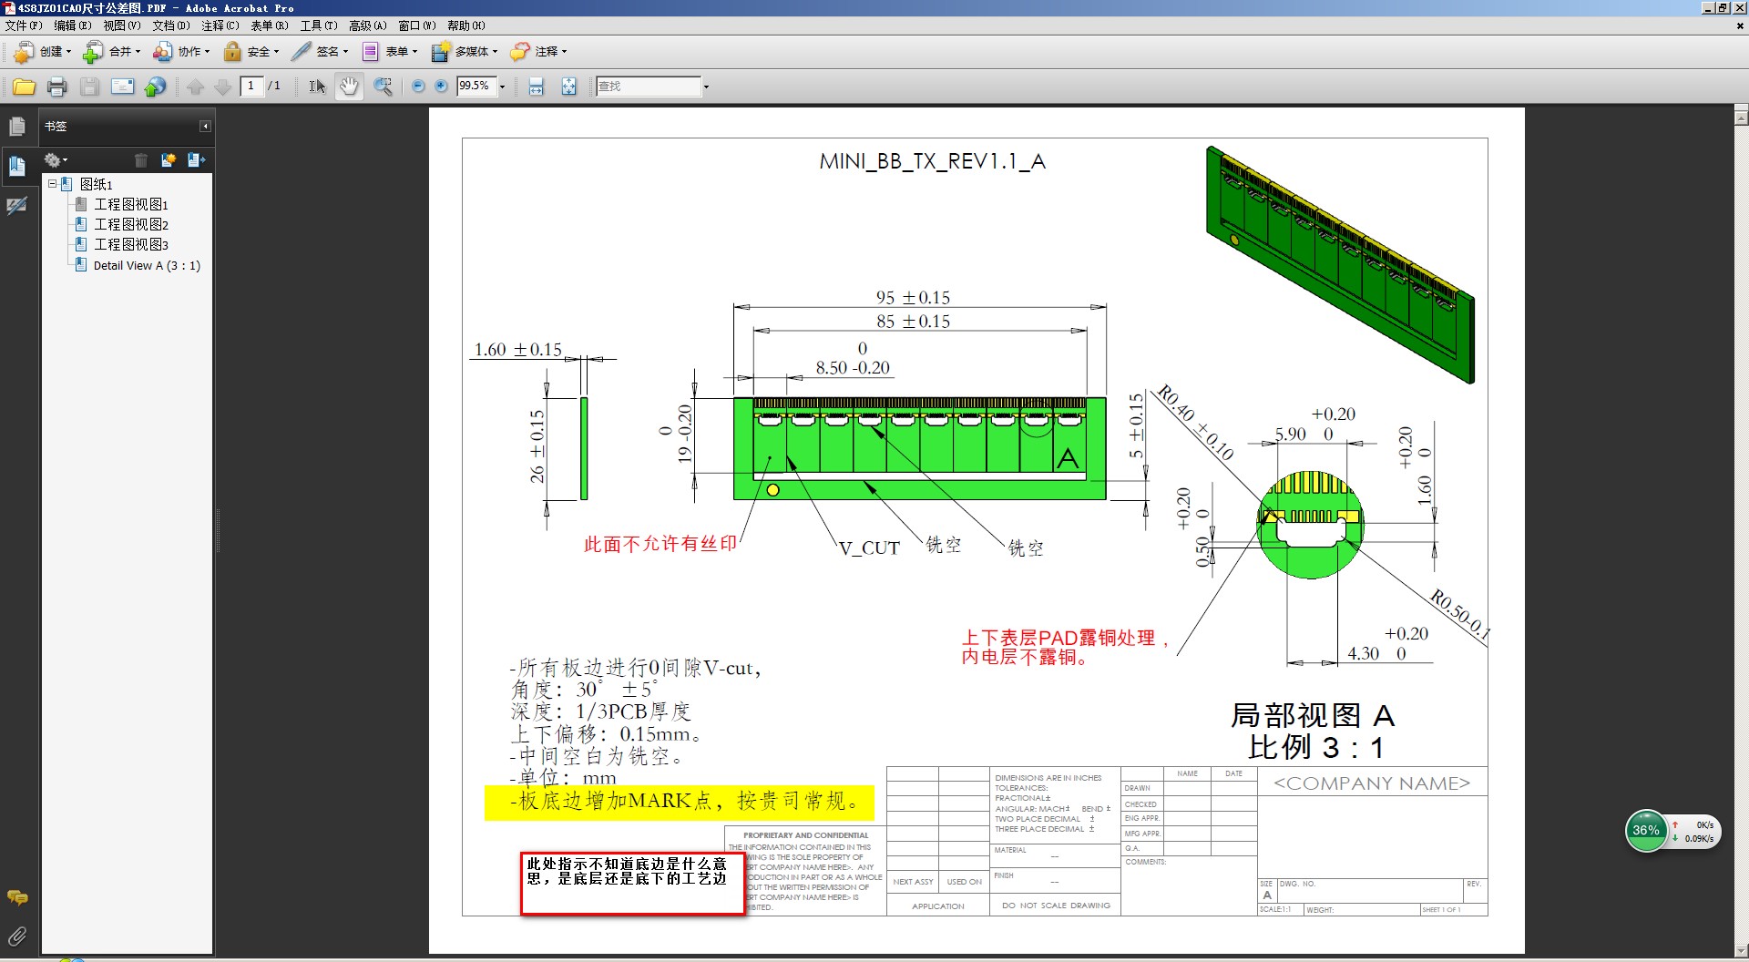Open the 注释 (Comment) toolbar dropdown
Image resolution: width=1749 pixels, height=962 pixels.
[539, 52]
